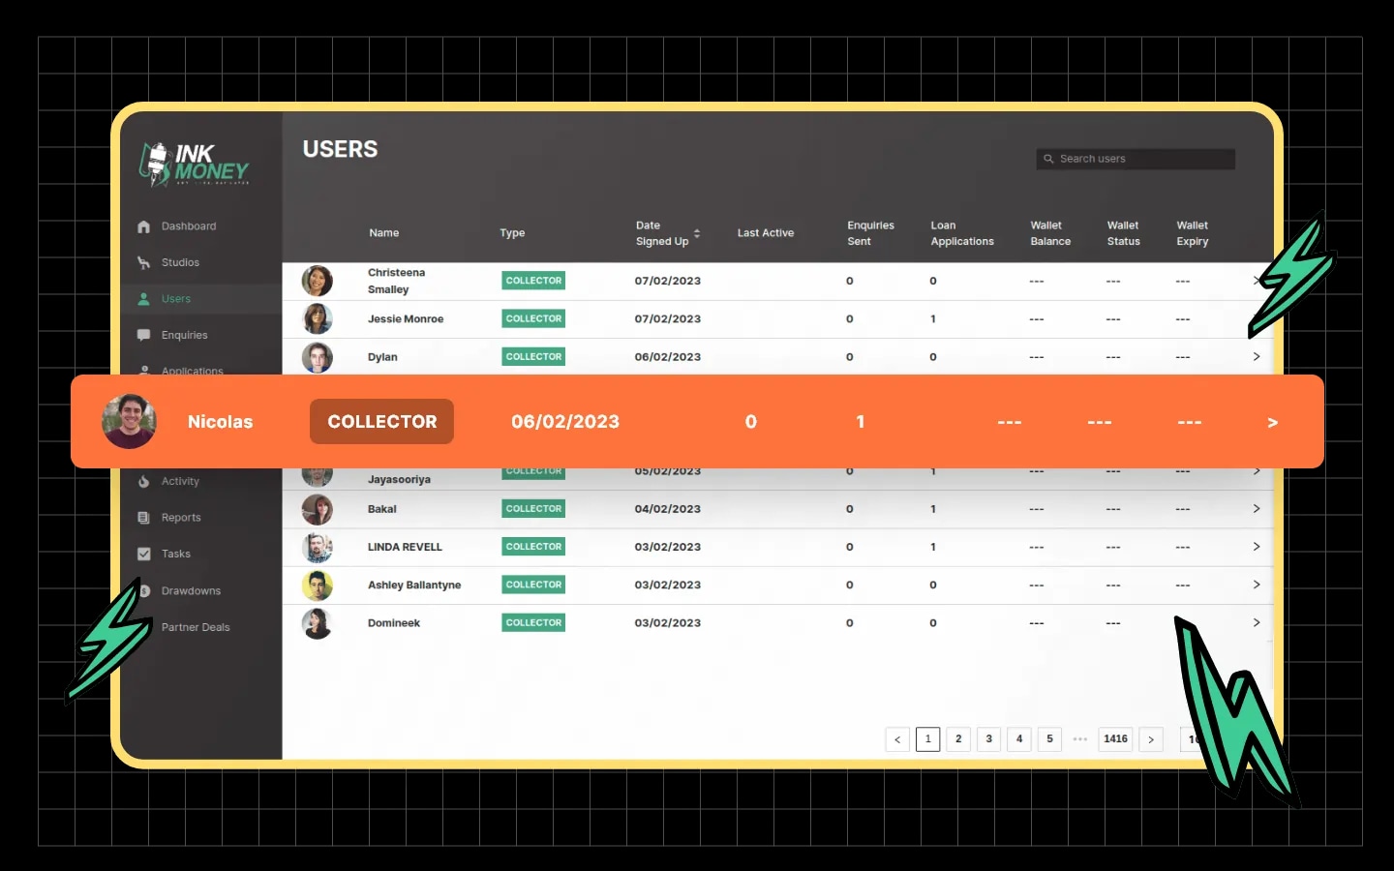Open LINDA REVELL row chevron
Screen dimensions: 1394x871
point(1257,547)
